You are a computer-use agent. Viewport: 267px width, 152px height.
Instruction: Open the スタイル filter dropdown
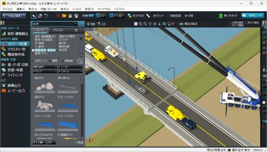[71, 71]
